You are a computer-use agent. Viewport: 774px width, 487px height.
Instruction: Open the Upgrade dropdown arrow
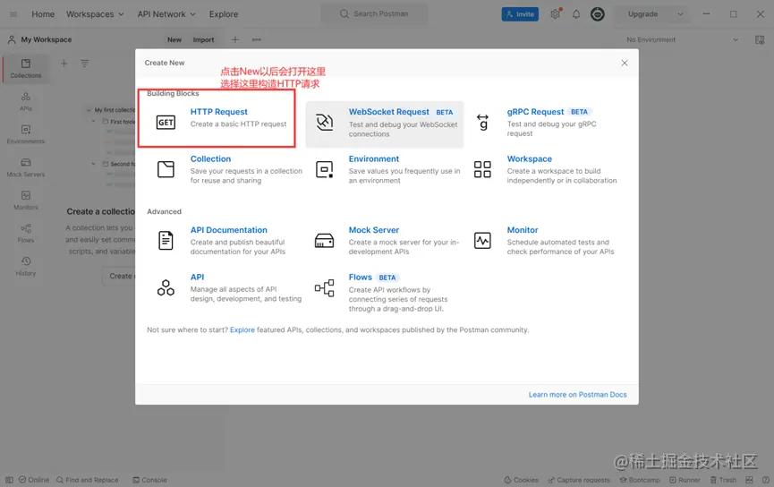tap(680, 13)
